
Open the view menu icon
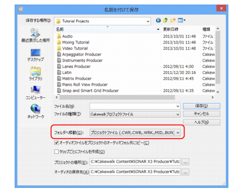(181, 20)
